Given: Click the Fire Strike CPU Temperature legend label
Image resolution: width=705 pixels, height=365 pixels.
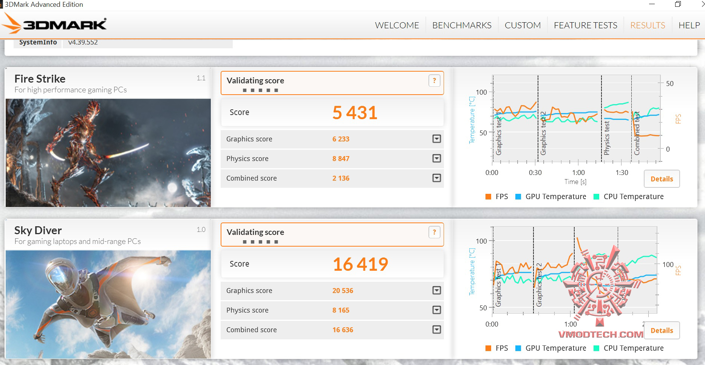Looking at the screenshot, I should pyautogui.click(x=634, y=196).
